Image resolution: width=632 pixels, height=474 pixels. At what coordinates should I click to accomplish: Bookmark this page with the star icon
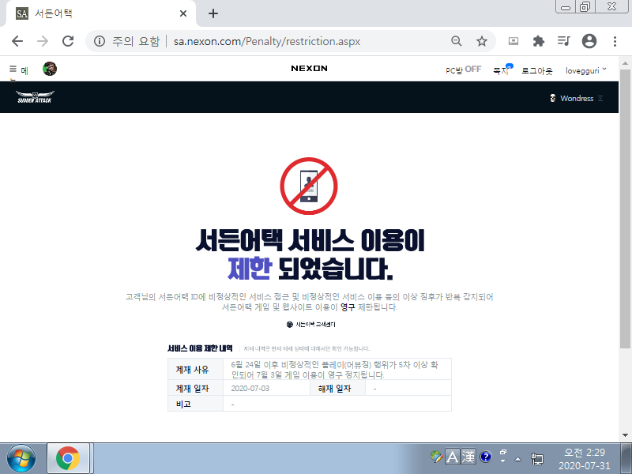click(x=481, y=41)
